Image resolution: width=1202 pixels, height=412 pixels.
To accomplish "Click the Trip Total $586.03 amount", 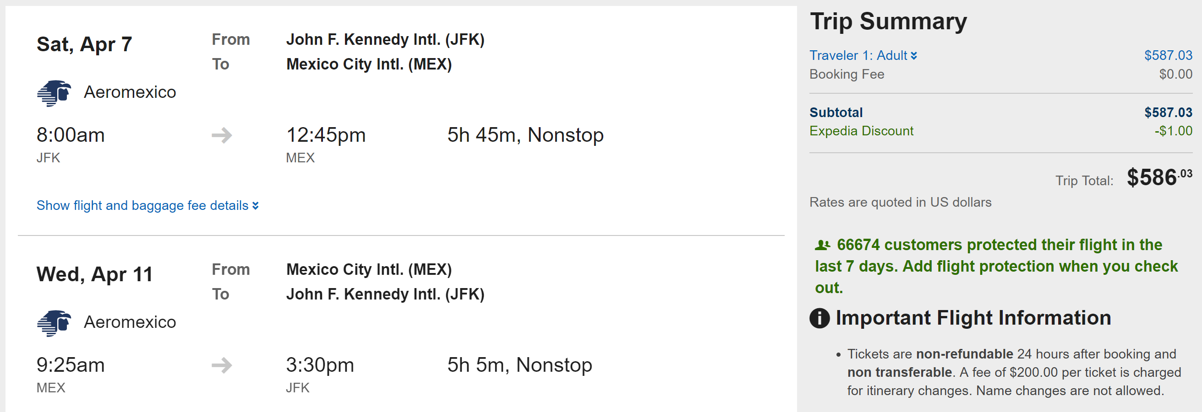I will [x=1158, y=178].
